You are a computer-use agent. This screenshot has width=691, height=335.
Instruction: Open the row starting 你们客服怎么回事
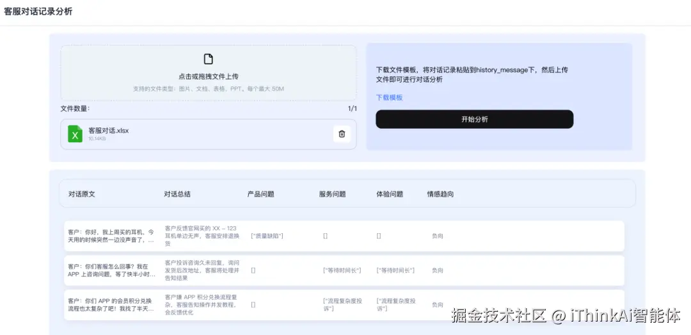tap(344, 270)
